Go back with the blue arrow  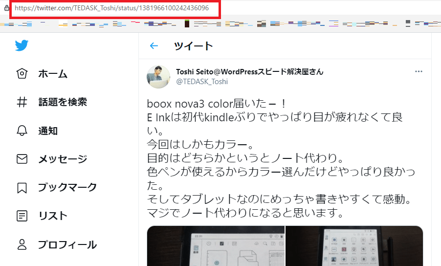pos(154,45)
